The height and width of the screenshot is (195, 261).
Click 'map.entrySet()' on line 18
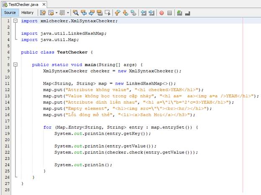point(171,127)
